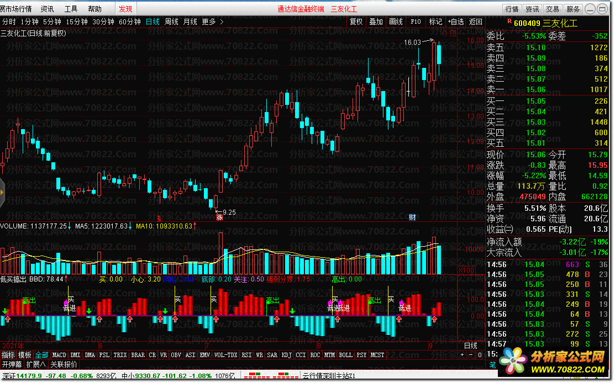The image size is (615, 383).
Task: Click the 画线 draw line button
Action: pos(396,22)
